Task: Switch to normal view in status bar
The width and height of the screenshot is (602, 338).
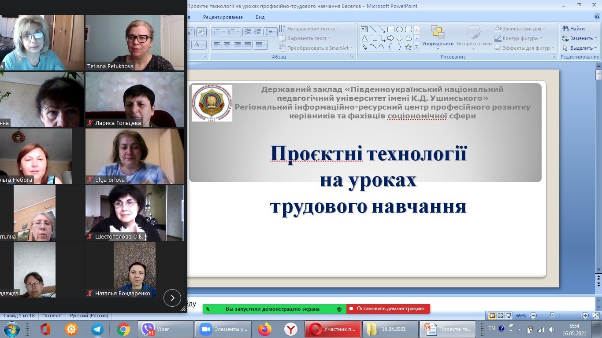Action: click(x=492, y=316)
